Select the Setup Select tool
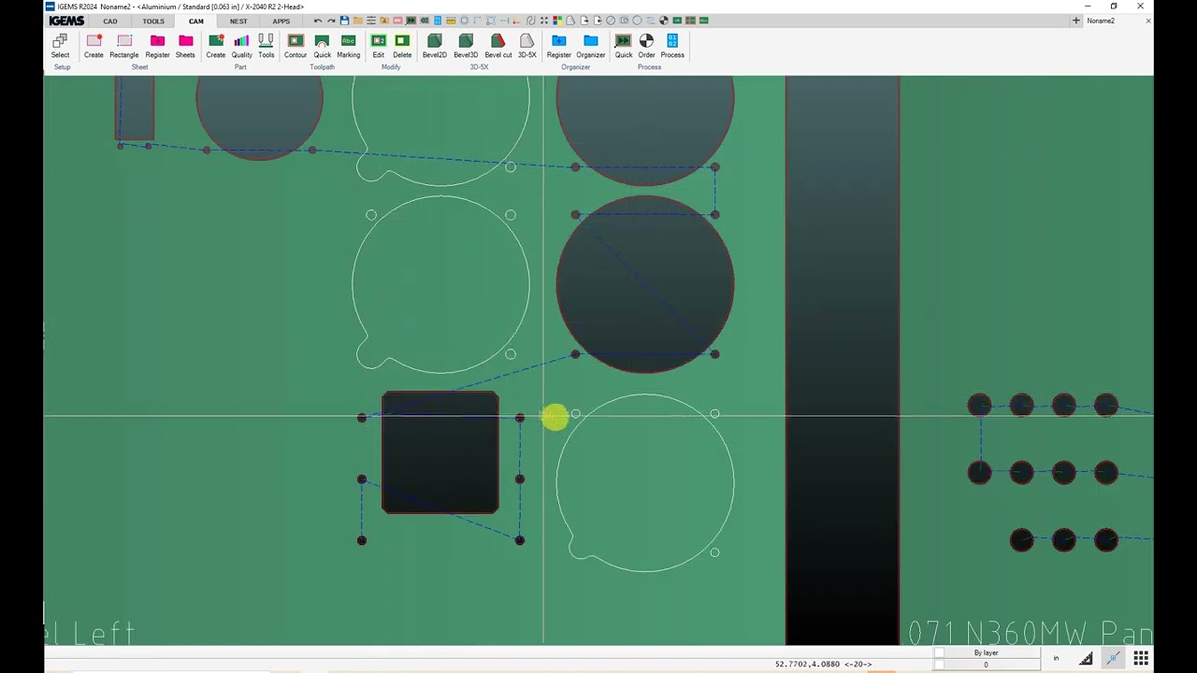 60,46
